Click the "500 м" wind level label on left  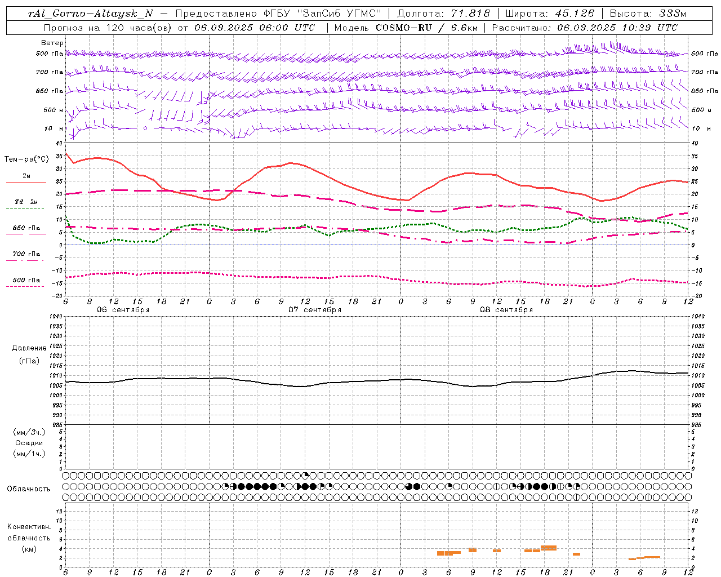(54, 110)
